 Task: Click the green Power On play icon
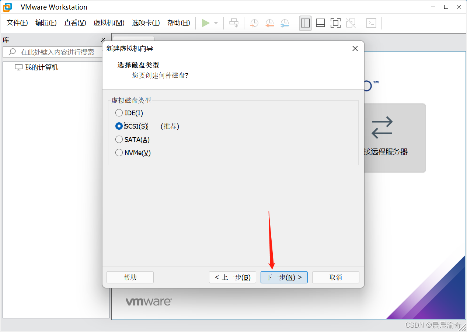click(x=206, y=23)
